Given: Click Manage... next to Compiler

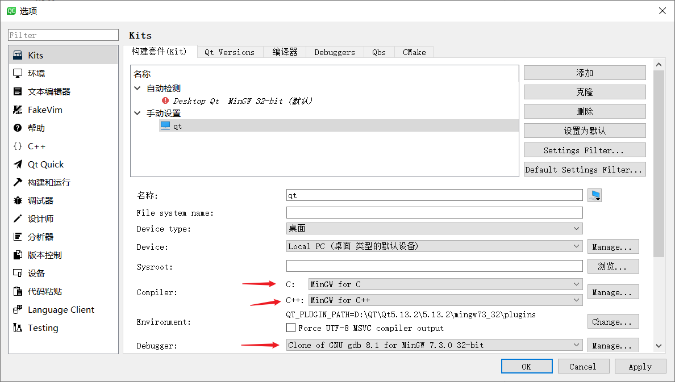Looking at the screenshot, I should pos(613,292).
